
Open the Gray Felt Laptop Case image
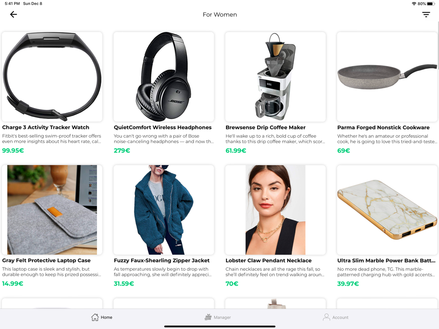(x=52, y=210)
